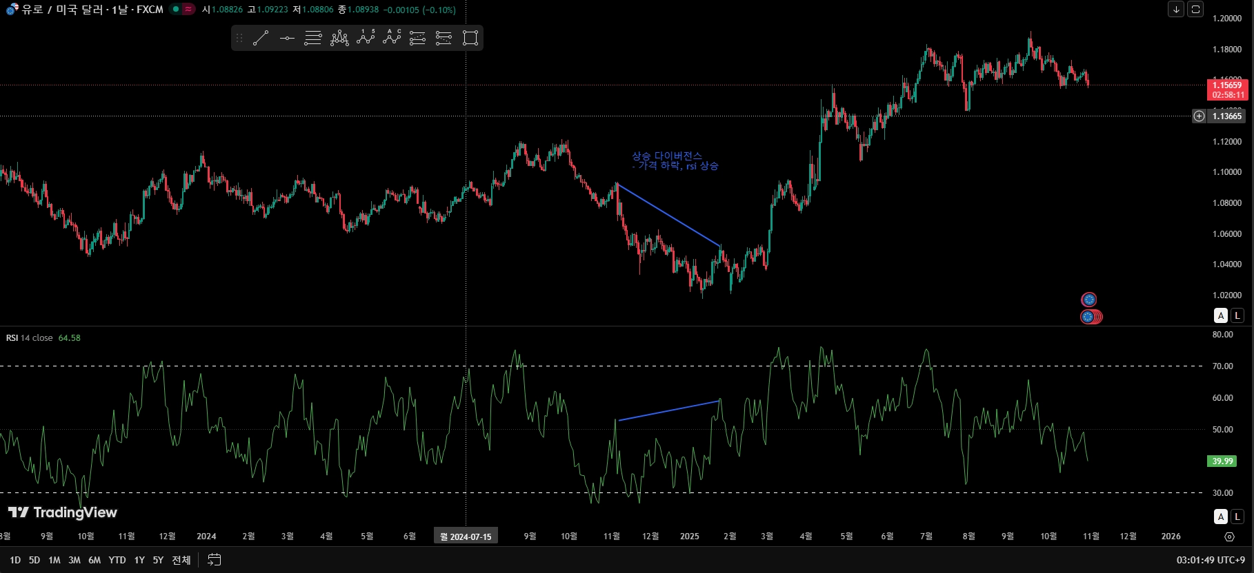This screenshot has width=1254, height=573.
Task: Click the fullscreen chart button at top right
Action: (x=1196, y=9)
